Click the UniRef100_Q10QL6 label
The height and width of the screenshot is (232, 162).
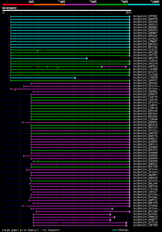tap(145, 38)
